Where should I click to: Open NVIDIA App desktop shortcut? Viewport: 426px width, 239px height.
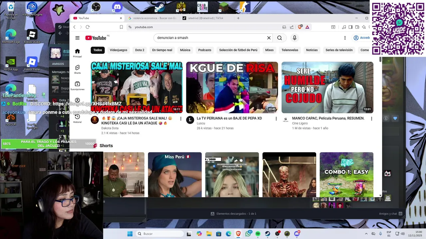(11, 64)
